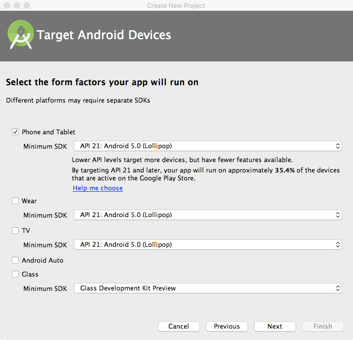Close the Create New Project window
The width and height of the screenshot is (353, 340).
pos(7,5)
